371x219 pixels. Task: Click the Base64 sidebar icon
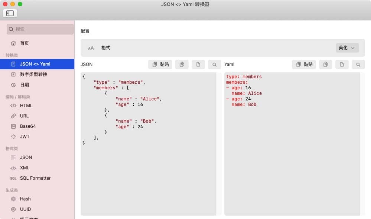tap(13, 126)
